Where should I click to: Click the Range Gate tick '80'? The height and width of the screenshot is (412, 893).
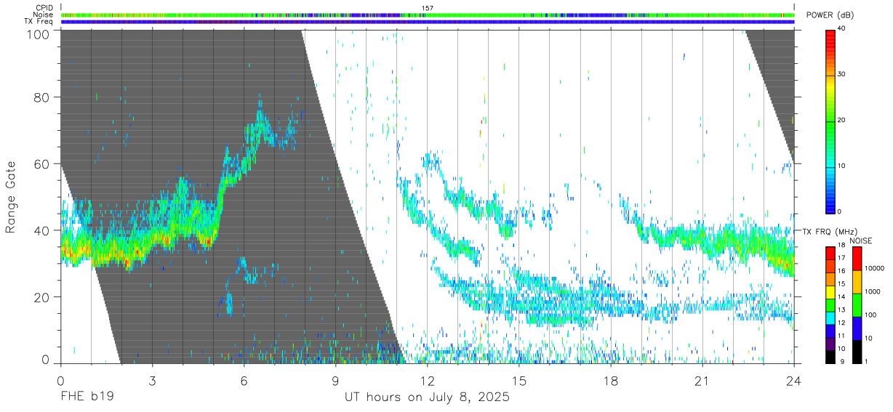coord(43,97)
